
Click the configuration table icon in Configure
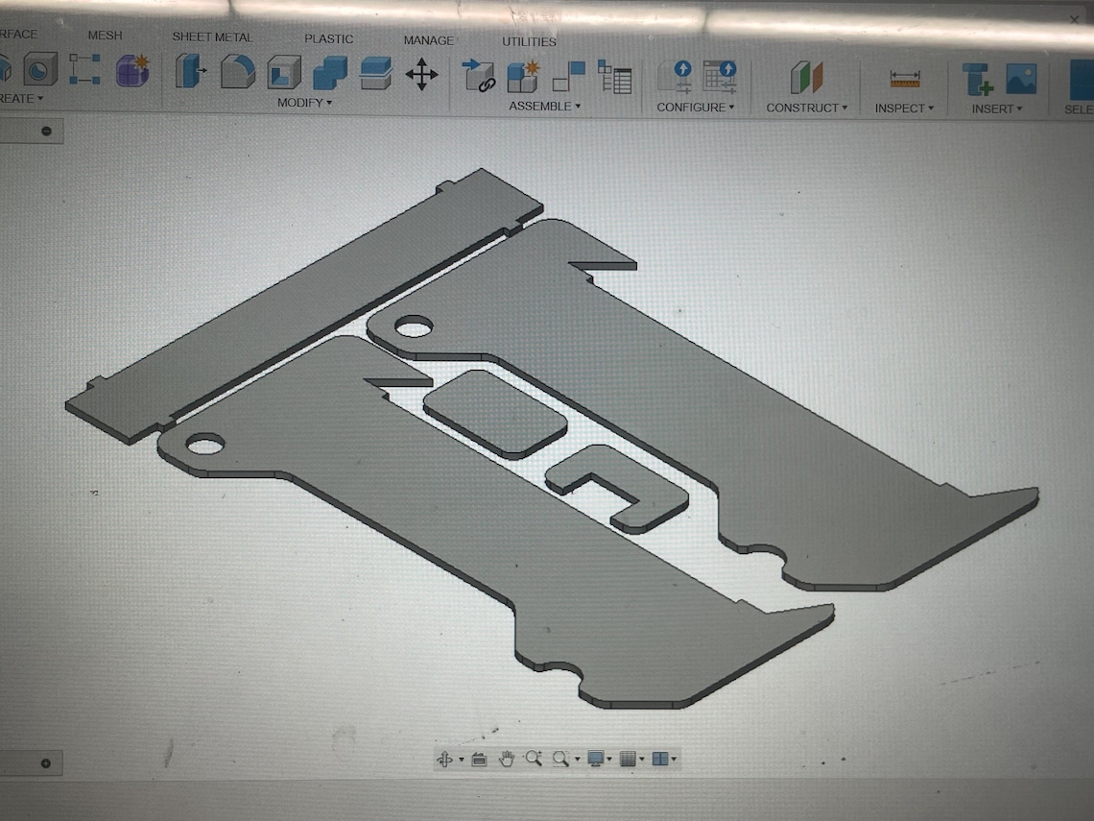tap(720, 78)
